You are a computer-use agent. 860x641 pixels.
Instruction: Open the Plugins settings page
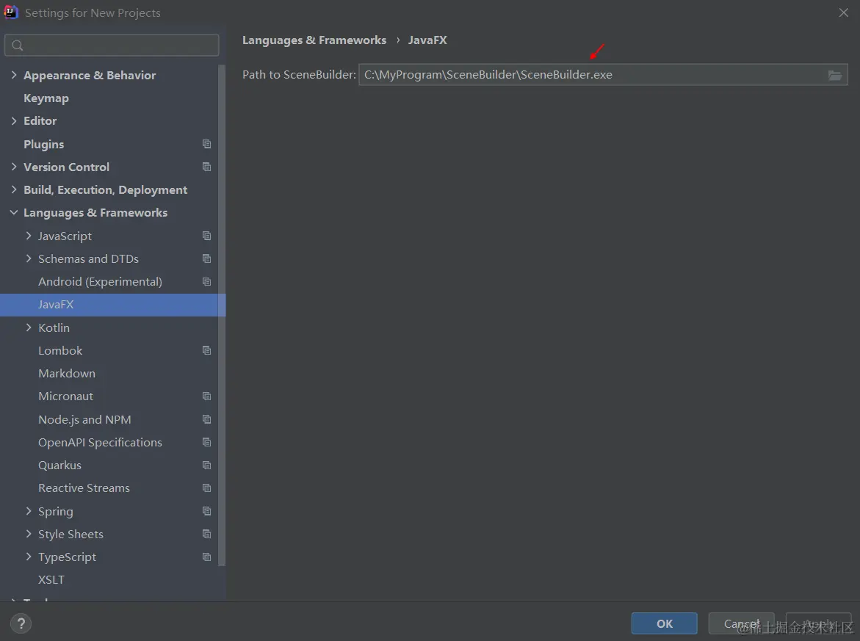click(44, 144)
